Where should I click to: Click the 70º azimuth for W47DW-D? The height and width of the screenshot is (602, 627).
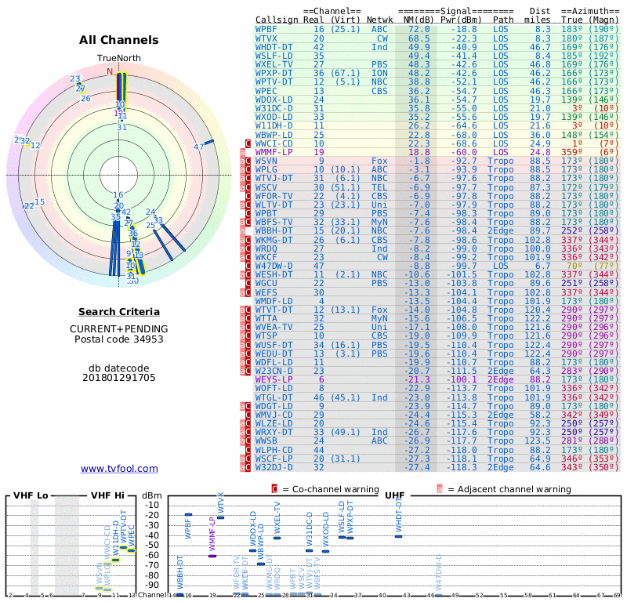(x=576, y=266)
